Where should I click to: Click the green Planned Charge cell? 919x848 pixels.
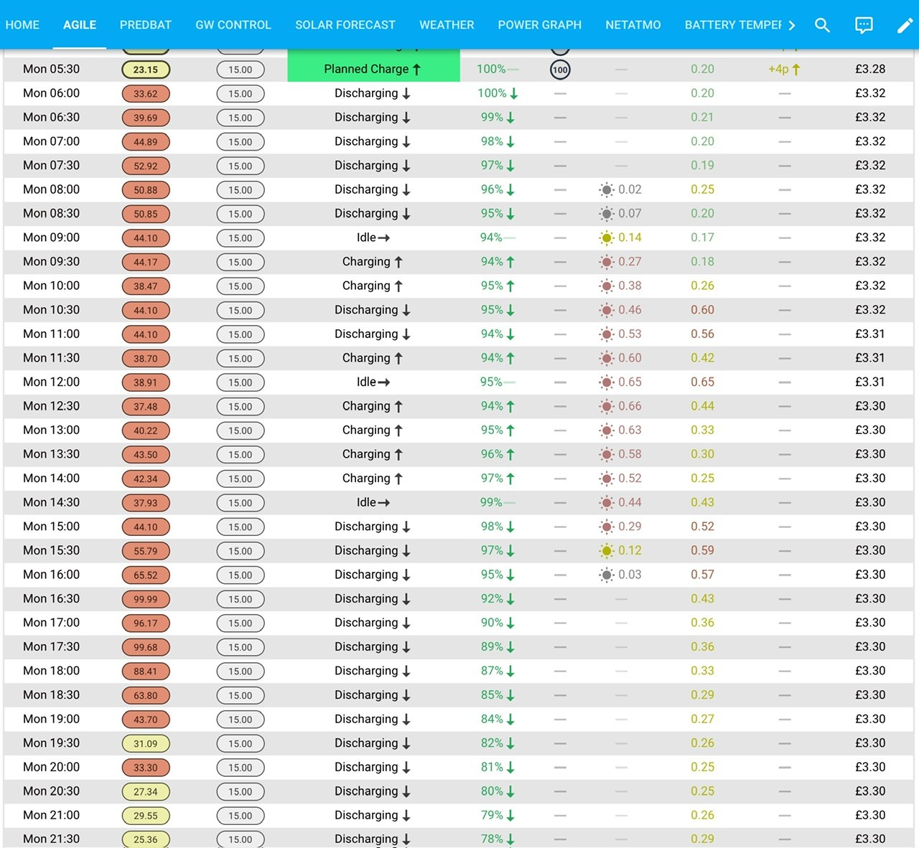373,70
